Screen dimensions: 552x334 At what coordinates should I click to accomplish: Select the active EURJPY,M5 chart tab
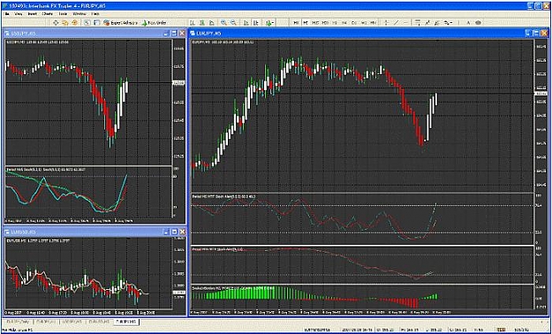(x=126, y=322)
